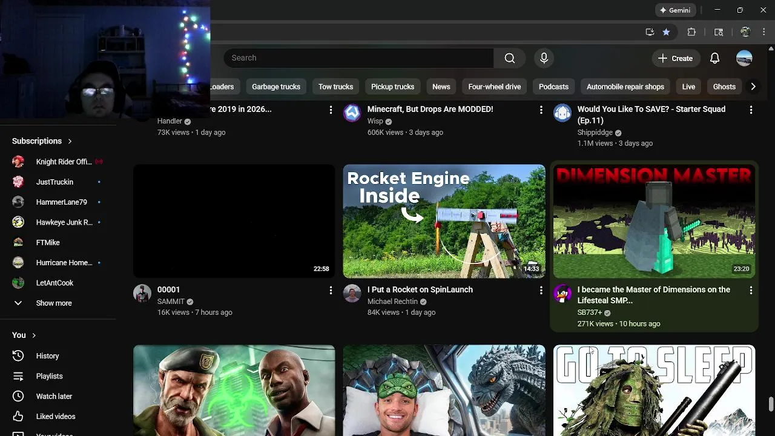Open JustTruckin subscription
Viewport: 775px width, 436px height.
pyautogui.click(x=58, y=182)
